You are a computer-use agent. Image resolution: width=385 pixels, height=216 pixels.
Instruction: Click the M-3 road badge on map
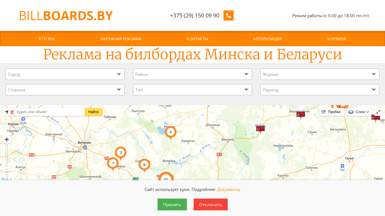pyautogui.click(x=219, y=154)
